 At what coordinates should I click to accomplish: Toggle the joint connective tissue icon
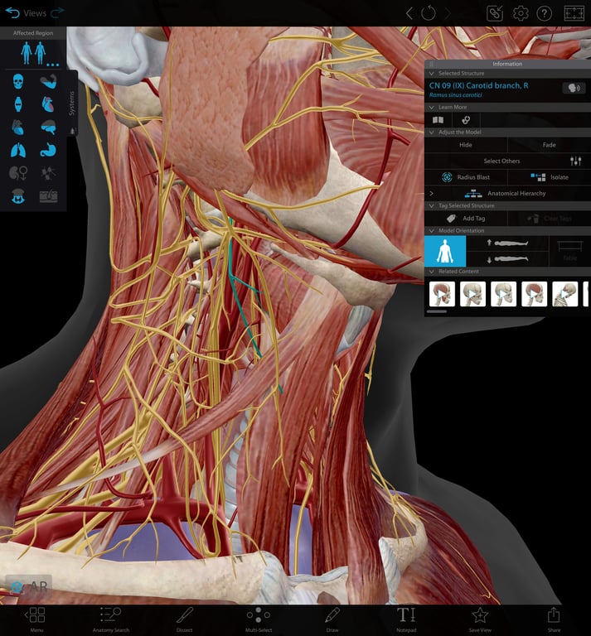tap(18, 104)
